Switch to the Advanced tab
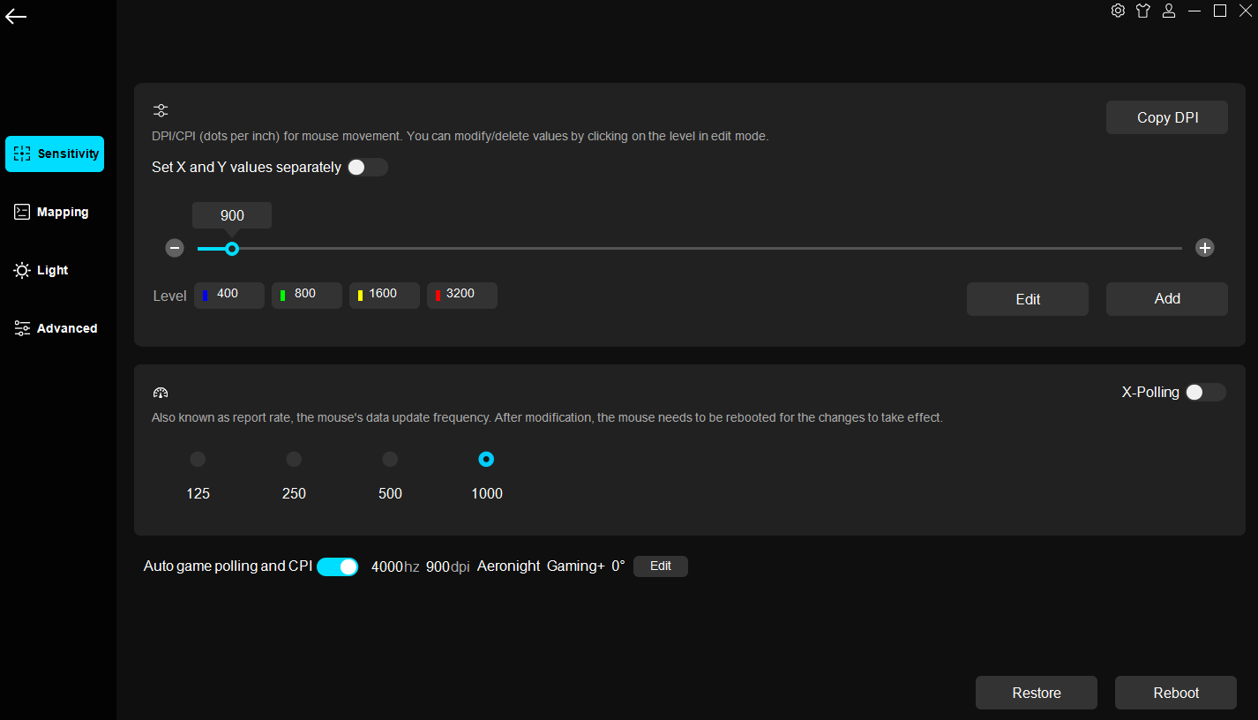1258x720 pixels. point(55,328)
